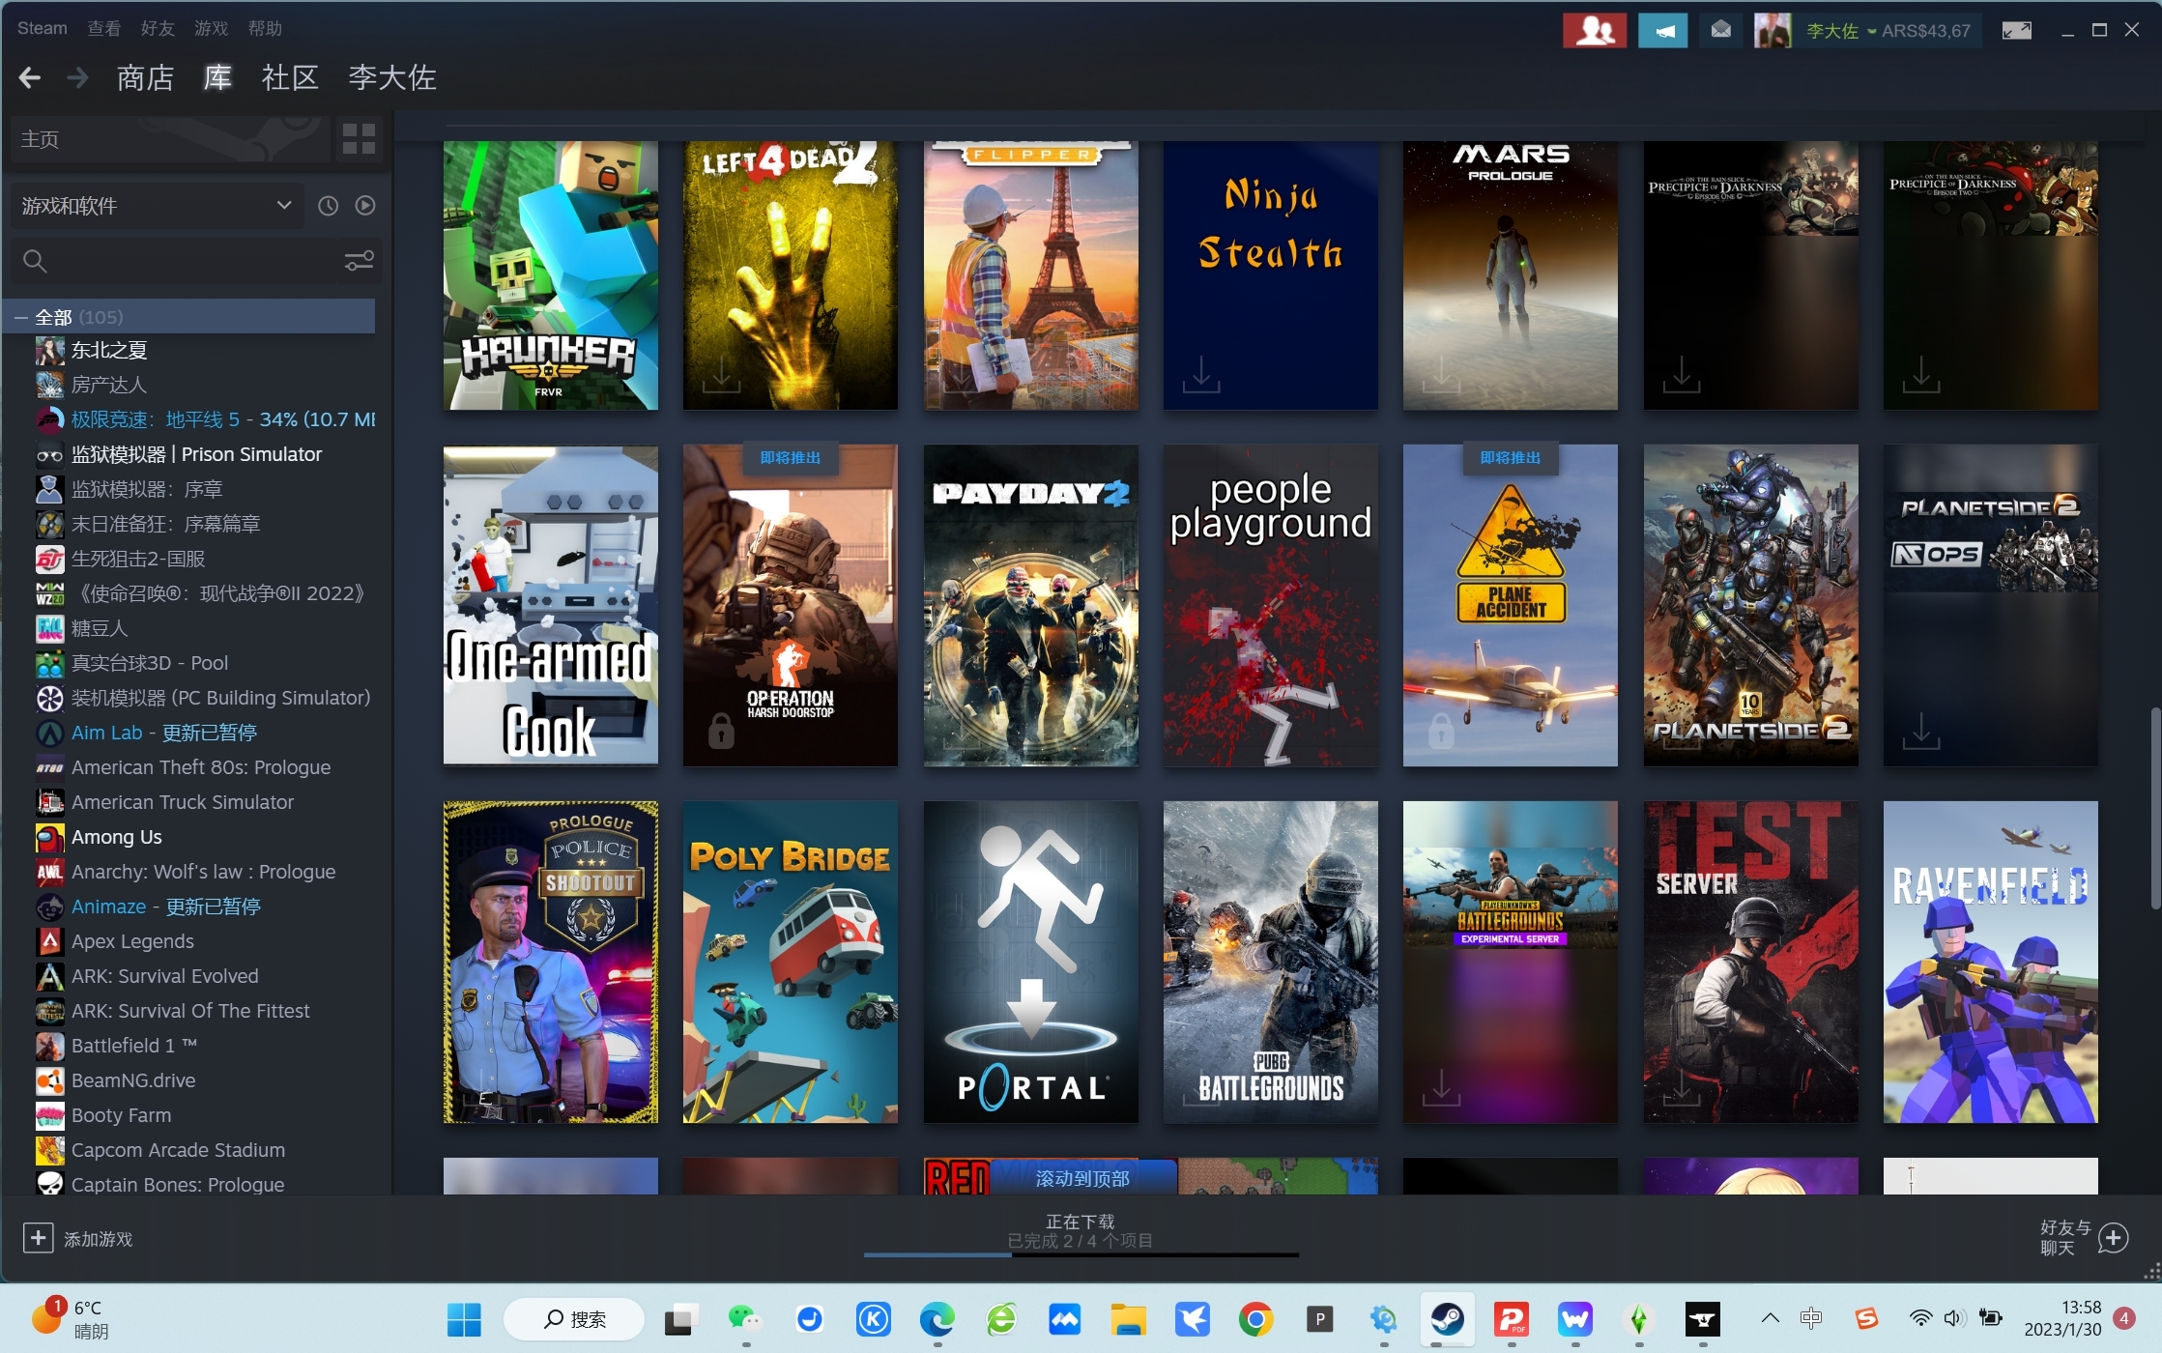This screenshot has width=2162, height=1353.
Task: Click the user avatar in header
Action: pos(1773,30)
